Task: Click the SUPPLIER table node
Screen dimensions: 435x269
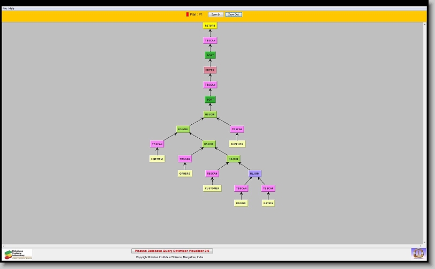Action: coord(237,144)
